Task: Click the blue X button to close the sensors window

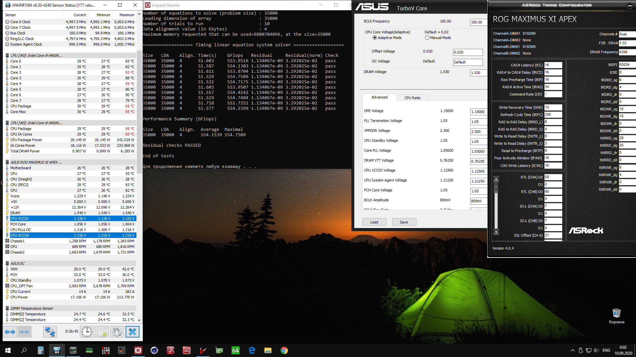Action: coord(132,332)
